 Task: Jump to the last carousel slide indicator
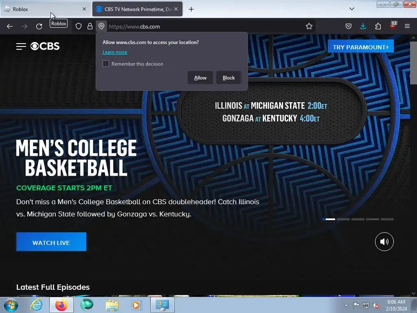387,219
